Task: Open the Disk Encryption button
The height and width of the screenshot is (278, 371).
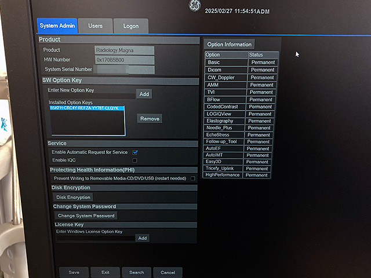Action: point(74,197)
